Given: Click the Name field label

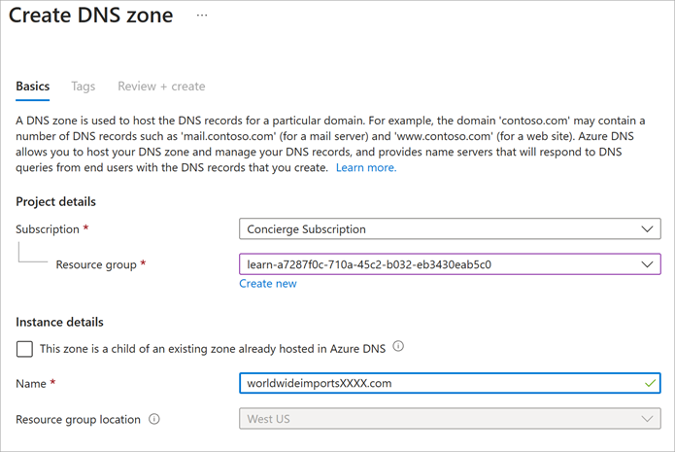Looking at the screenshot, I should click(x=31, y=384).
